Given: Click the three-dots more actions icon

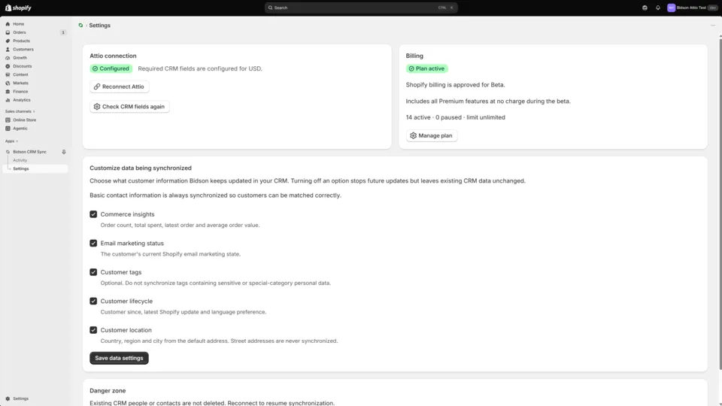Looking at the screenshot, I should point(713,26).
